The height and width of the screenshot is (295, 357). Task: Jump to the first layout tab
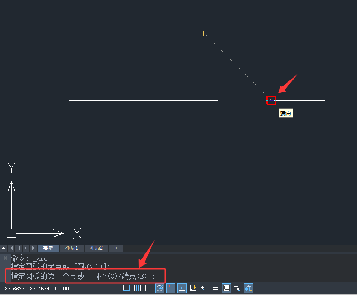(12, 248)
